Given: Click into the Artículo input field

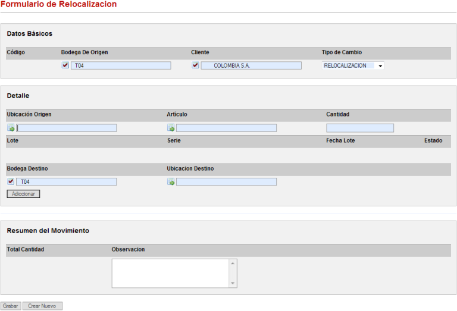Looking at the screenshot, I should (x=226, y=128).
